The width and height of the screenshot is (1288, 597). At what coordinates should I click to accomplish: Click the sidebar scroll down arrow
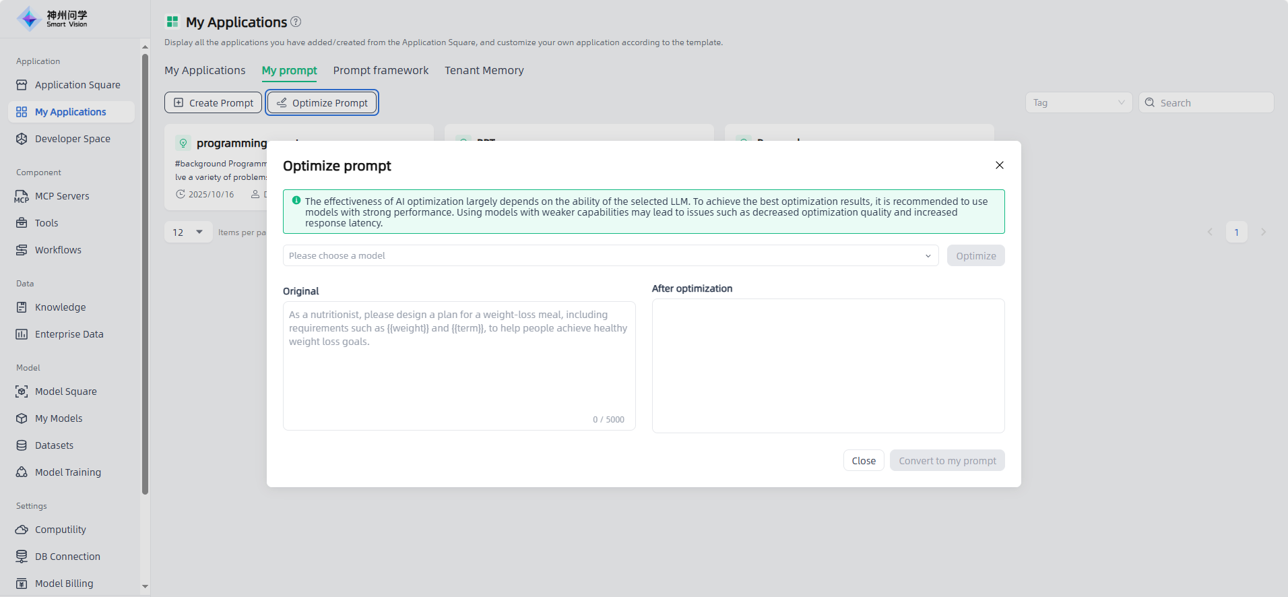[145, 587]
